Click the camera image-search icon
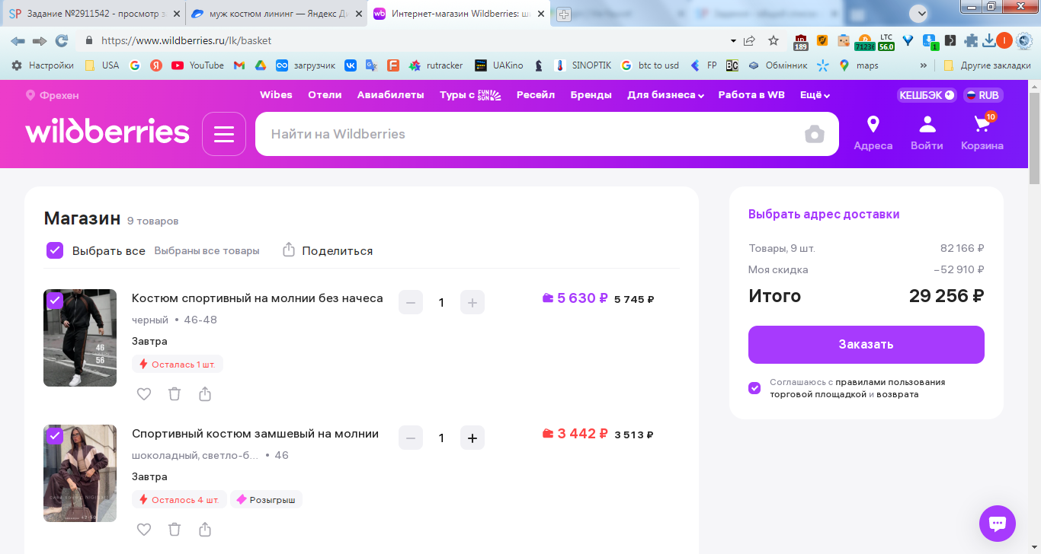Image resolution: width=1041 pixels, height=554 pixels. click(x=815, y=135)
